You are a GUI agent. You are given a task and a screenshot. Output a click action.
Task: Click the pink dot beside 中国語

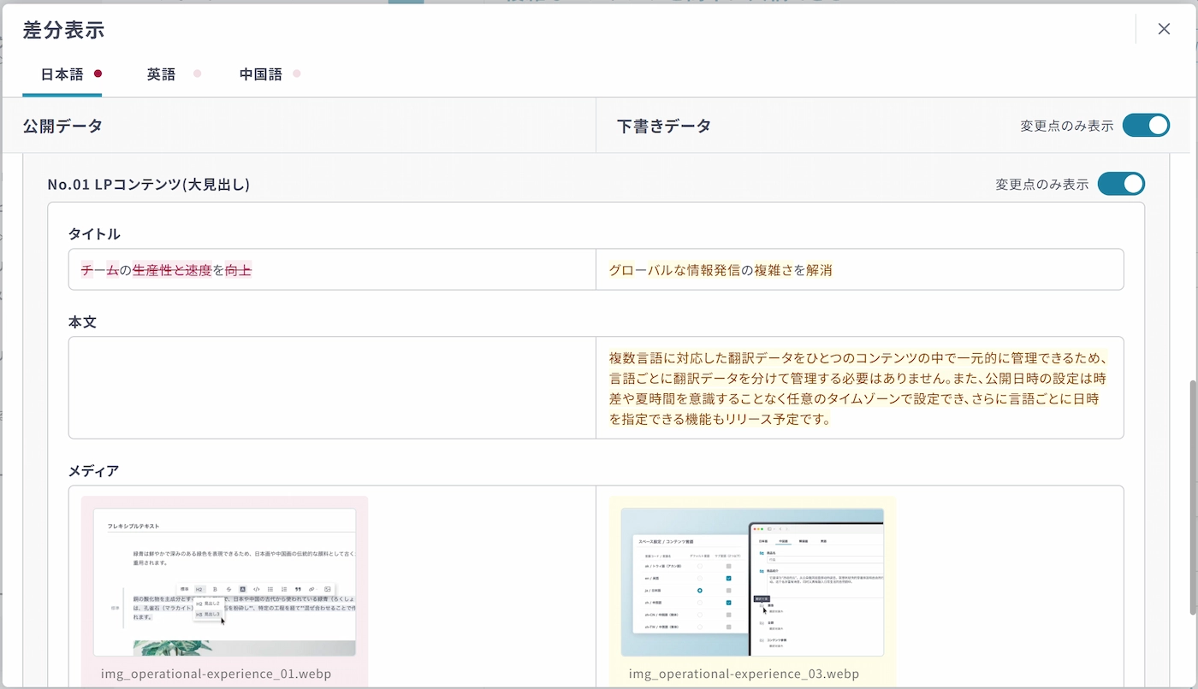pyautogui.click(x=297, y=74)
